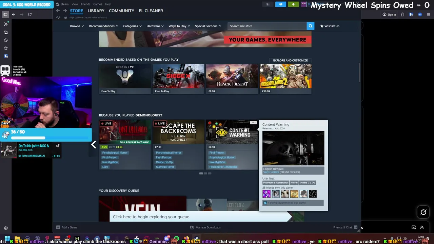Click EXPLORE AND CUSTOMIZE button
The height and width of the screenshot is (244, 434).
click(290, 60)
